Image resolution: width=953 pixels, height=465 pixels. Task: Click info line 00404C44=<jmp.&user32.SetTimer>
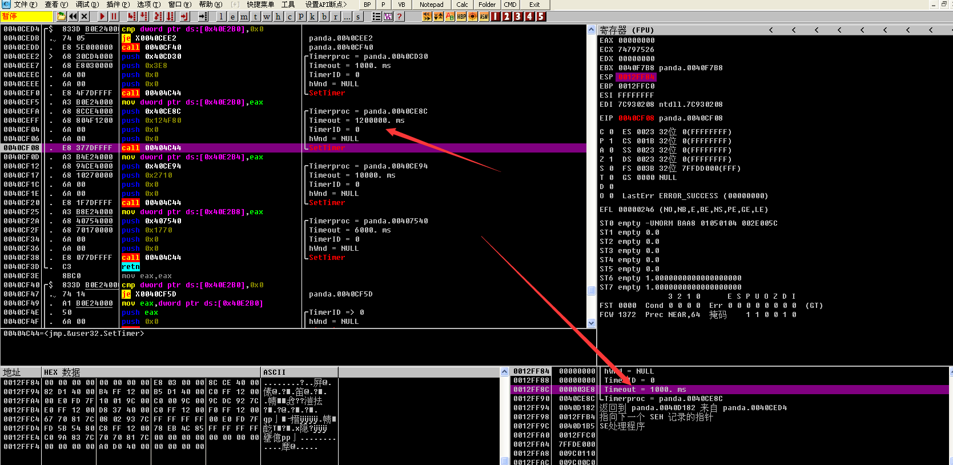[74, 334]
